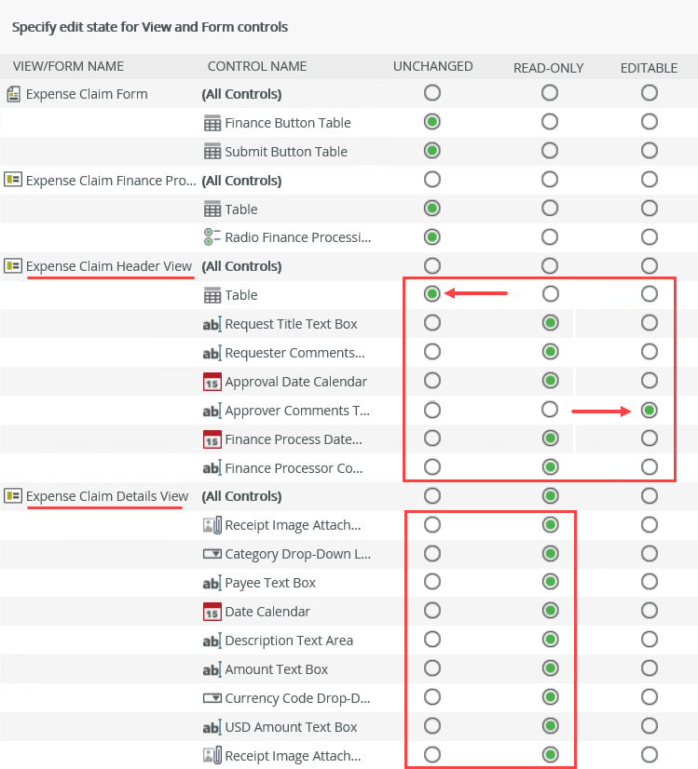Image resolution: width=698 pixels, height=769 pixels.
Task: Select Expense Claim Header View row
Action: tap(108, 266)
